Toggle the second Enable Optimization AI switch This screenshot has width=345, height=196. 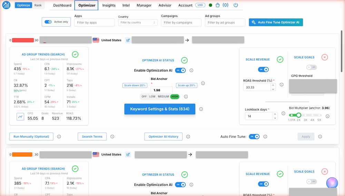coord(180,185)
